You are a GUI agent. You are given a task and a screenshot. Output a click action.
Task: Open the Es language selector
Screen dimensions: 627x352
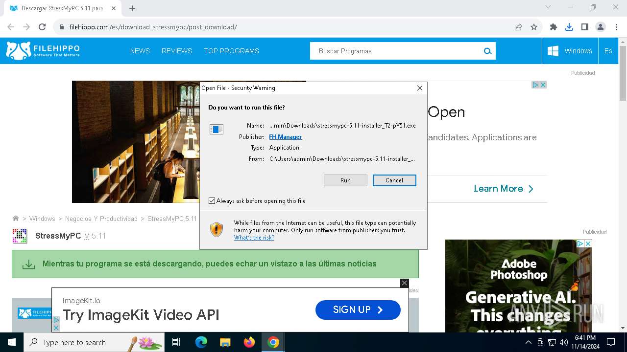[608, 51]
